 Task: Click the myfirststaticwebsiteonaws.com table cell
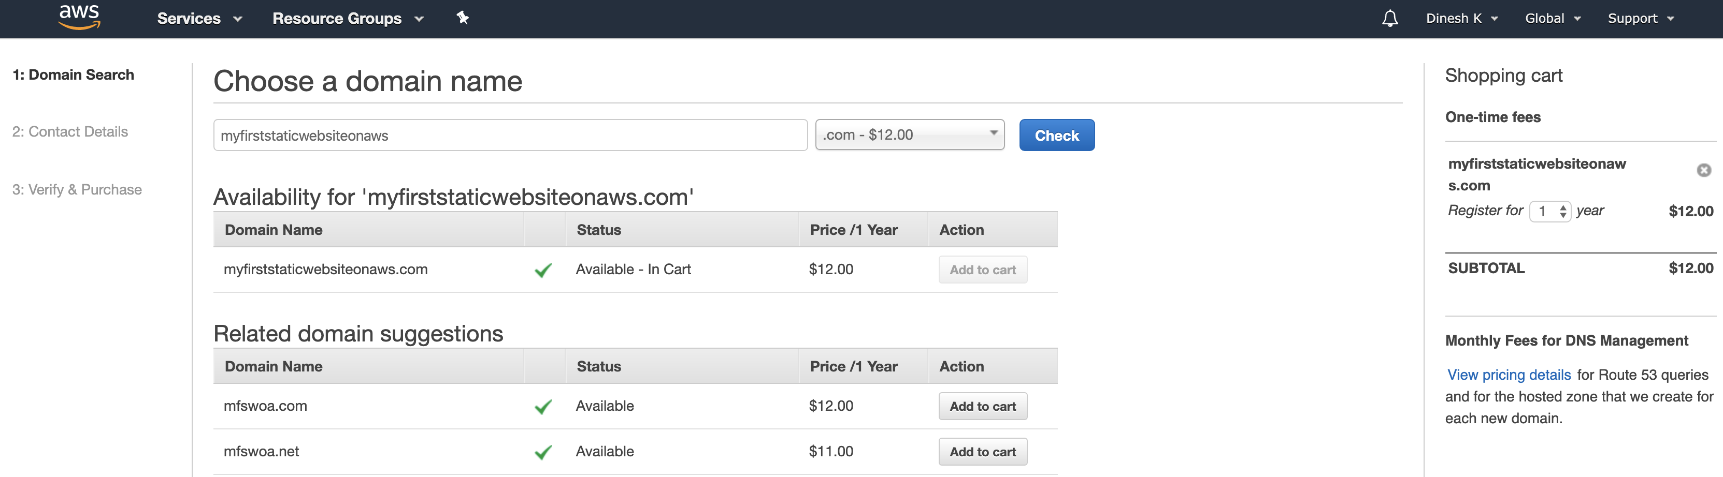(325, 269)
